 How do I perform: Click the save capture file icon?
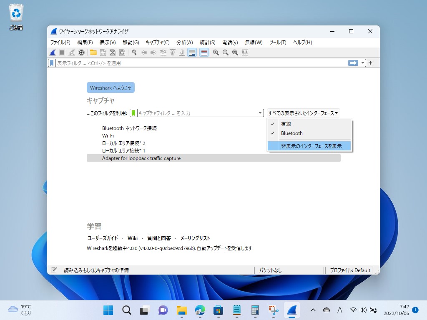coord(103,52)
